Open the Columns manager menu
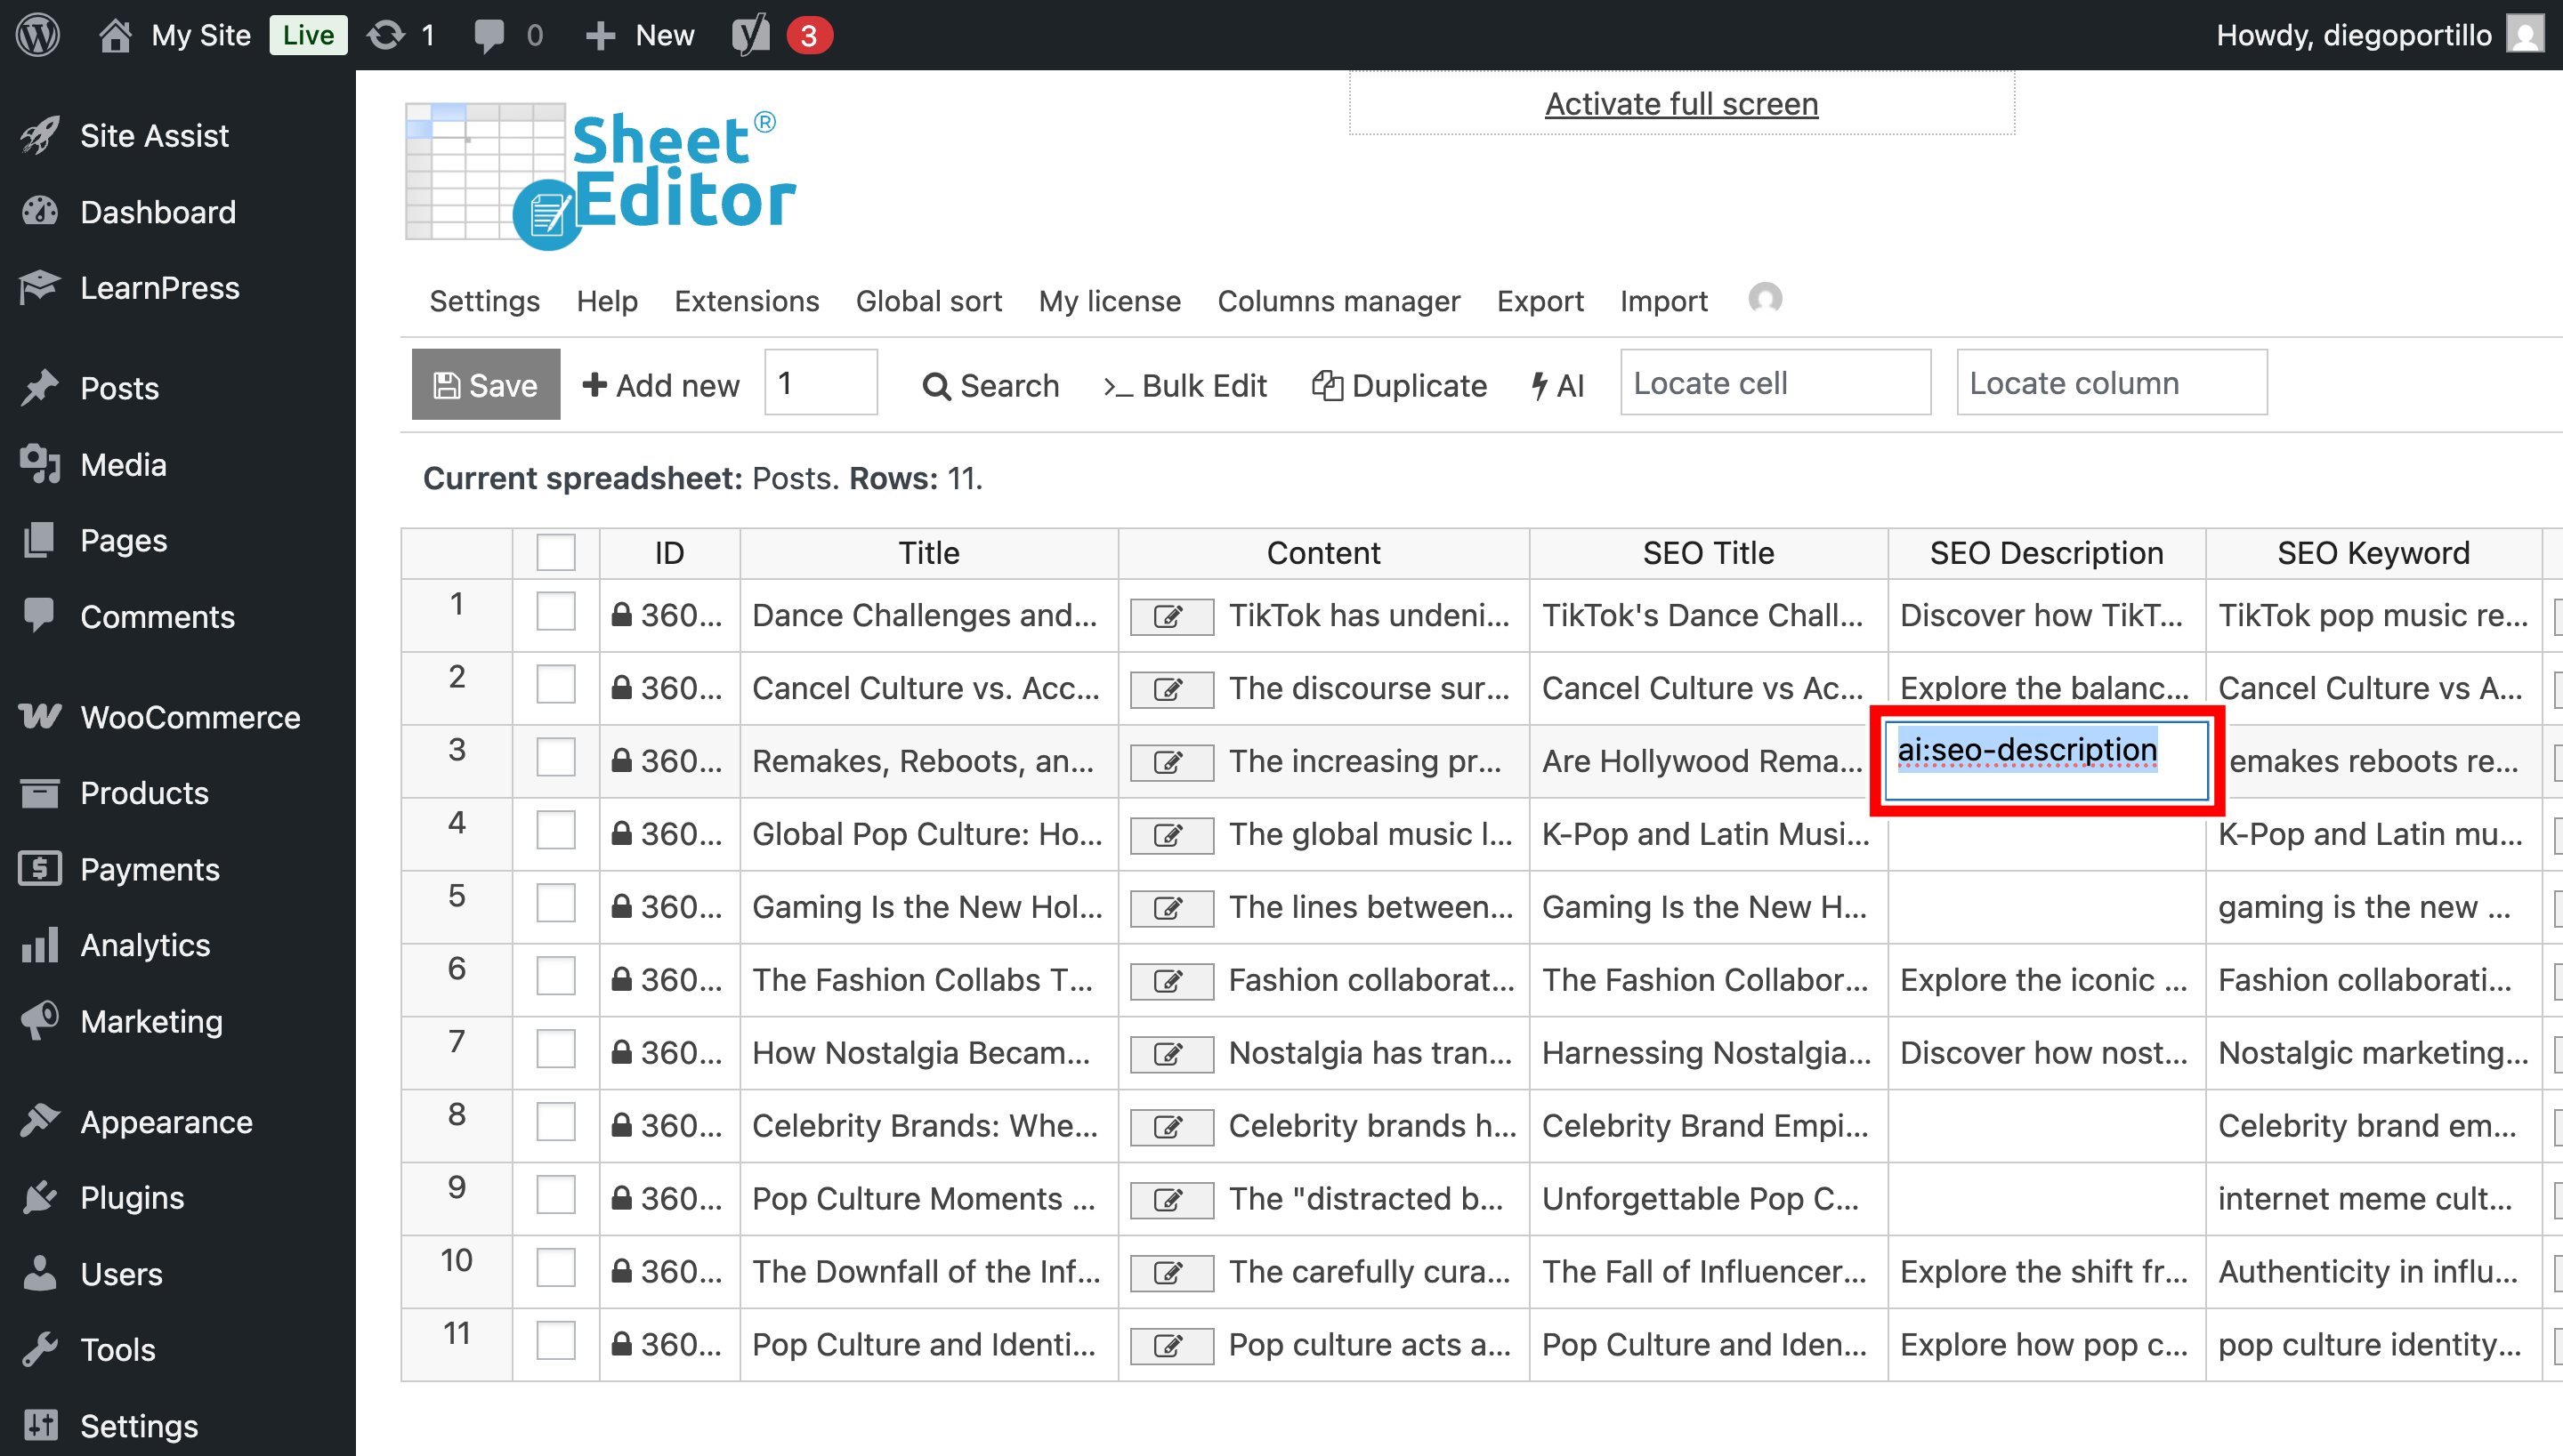 [x=1338, y=301]
